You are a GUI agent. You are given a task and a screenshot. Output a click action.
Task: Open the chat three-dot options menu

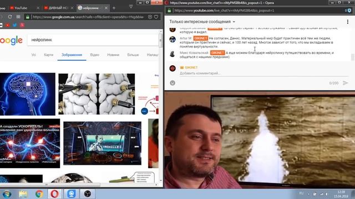(x=348, y=22)
